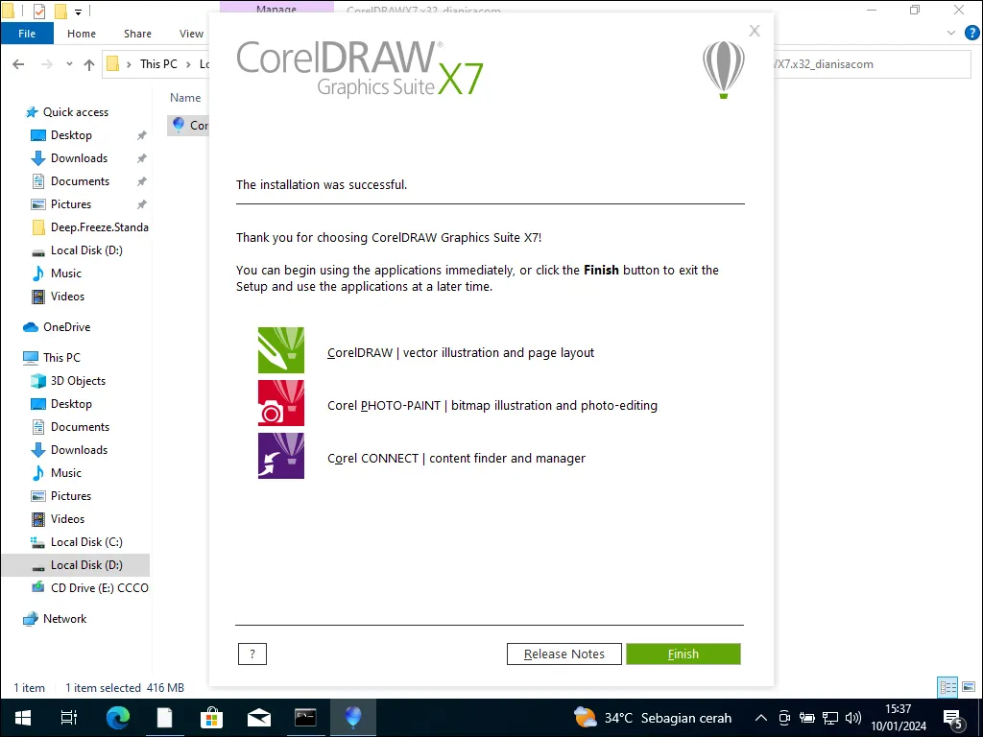The image size is (983, 737).
Task: Switch to details view layout toggle
Action: point(947,687)
